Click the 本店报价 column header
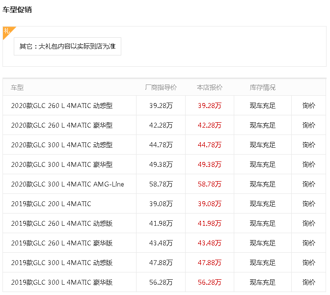 (210, 87)
